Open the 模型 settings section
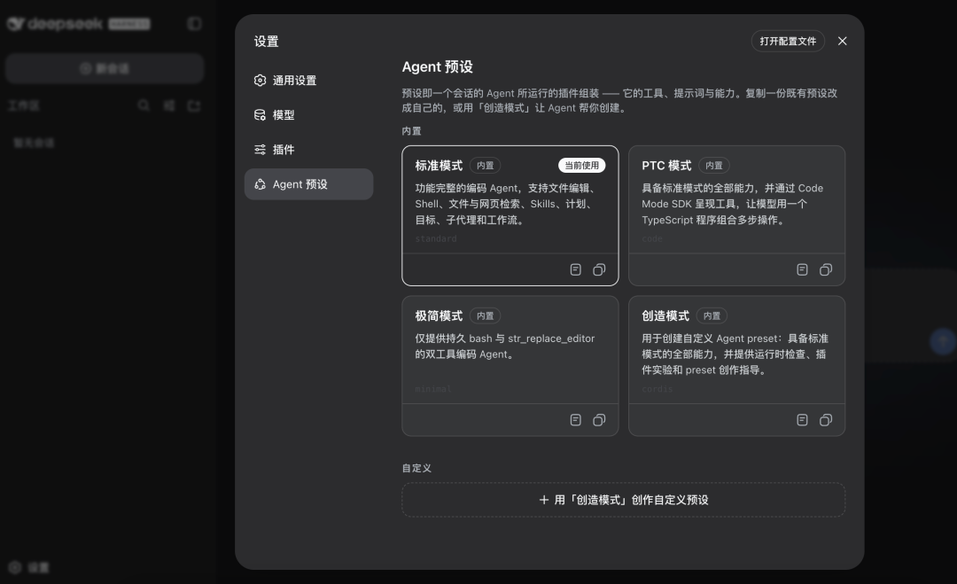The height and width of the screenshot is (584, 957). coord(308,114)
